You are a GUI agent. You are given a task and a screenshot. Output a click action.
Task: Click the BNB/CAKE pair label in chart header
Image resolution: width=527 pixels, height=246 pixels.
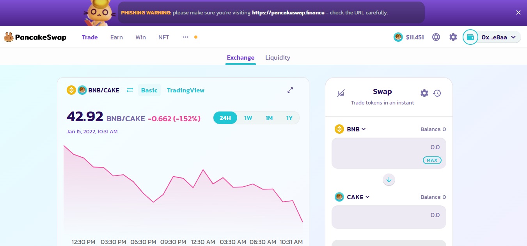tap(104, 90)
